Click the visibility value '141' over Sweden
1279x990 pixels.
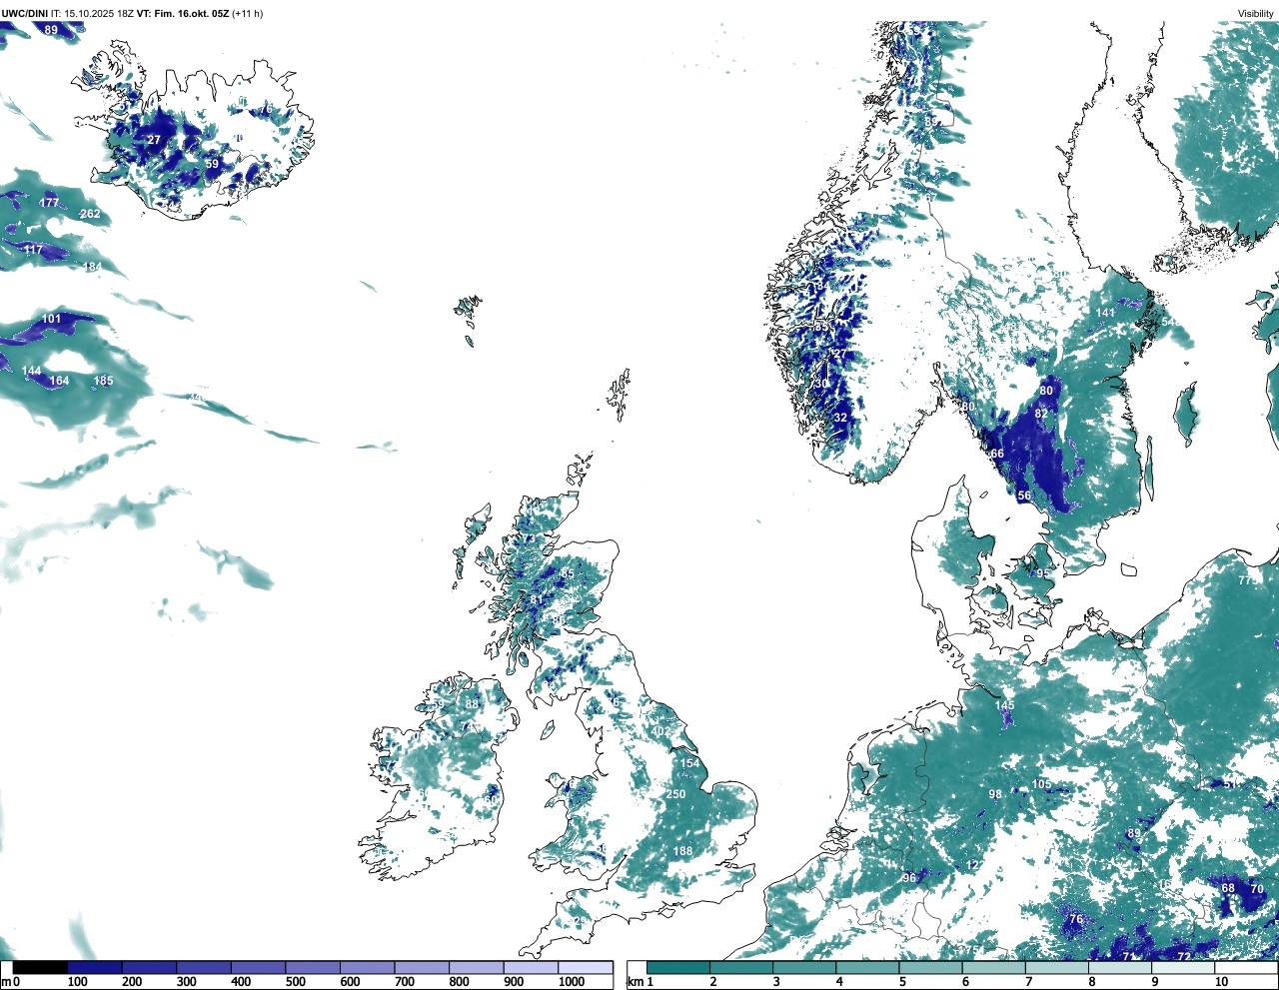pos(1105,313)
